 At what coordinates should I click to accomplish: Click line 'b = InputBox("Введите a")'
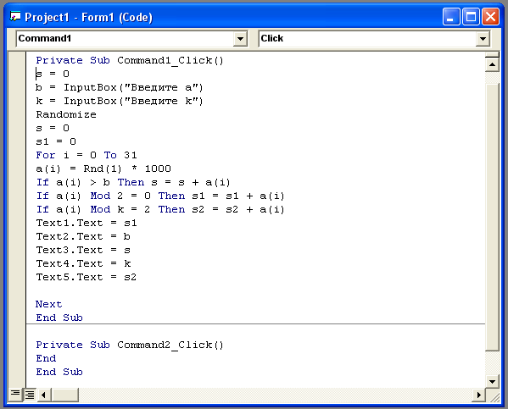[x=120, y=88]
